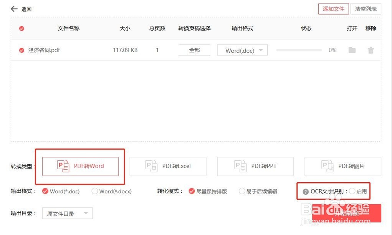Uncheck the 经济名词.pdf file checkbox
392x235 pixels.
(22, 50)
